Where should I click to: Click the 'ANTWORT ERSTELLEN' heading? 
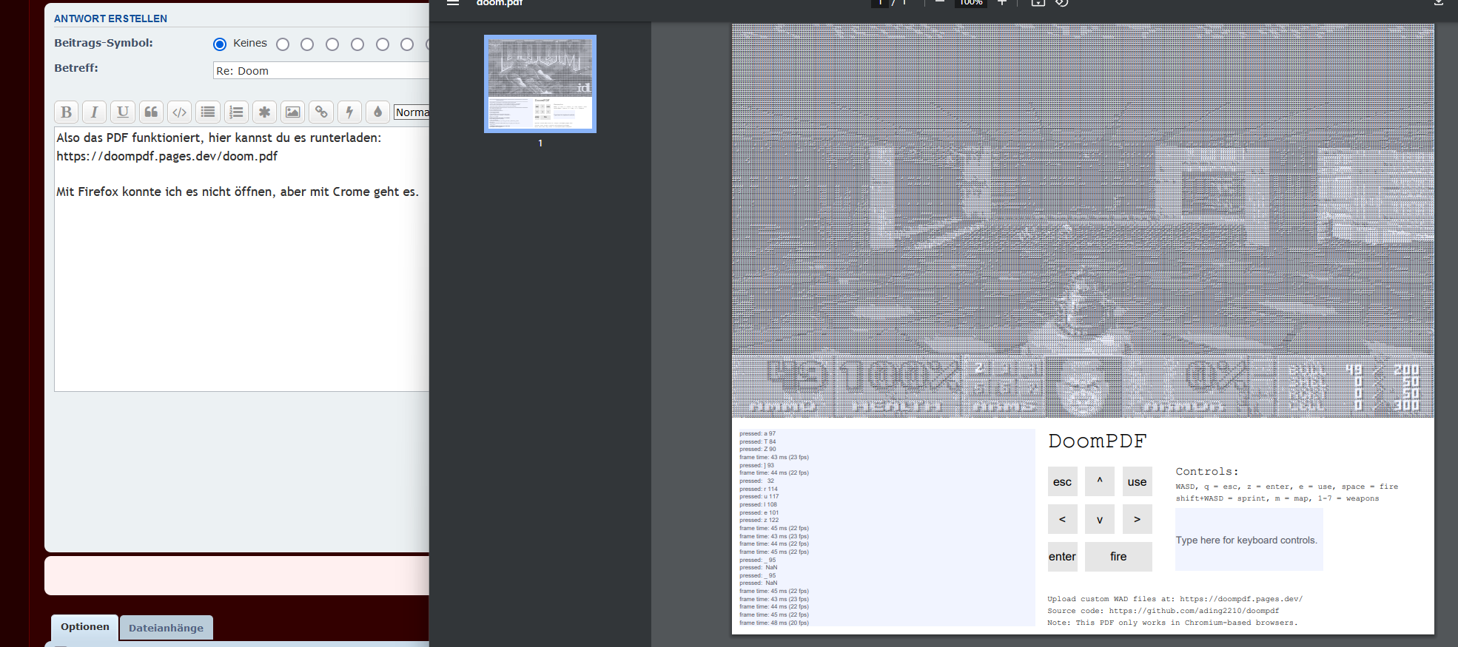110,18
